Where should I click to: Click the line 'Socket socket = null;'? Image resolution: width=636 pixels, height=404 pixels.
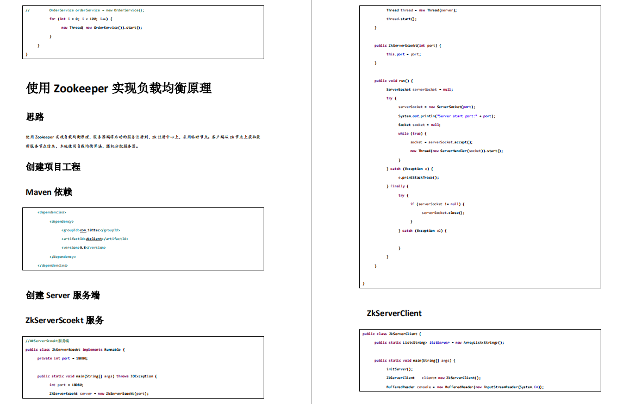(419, 125)
